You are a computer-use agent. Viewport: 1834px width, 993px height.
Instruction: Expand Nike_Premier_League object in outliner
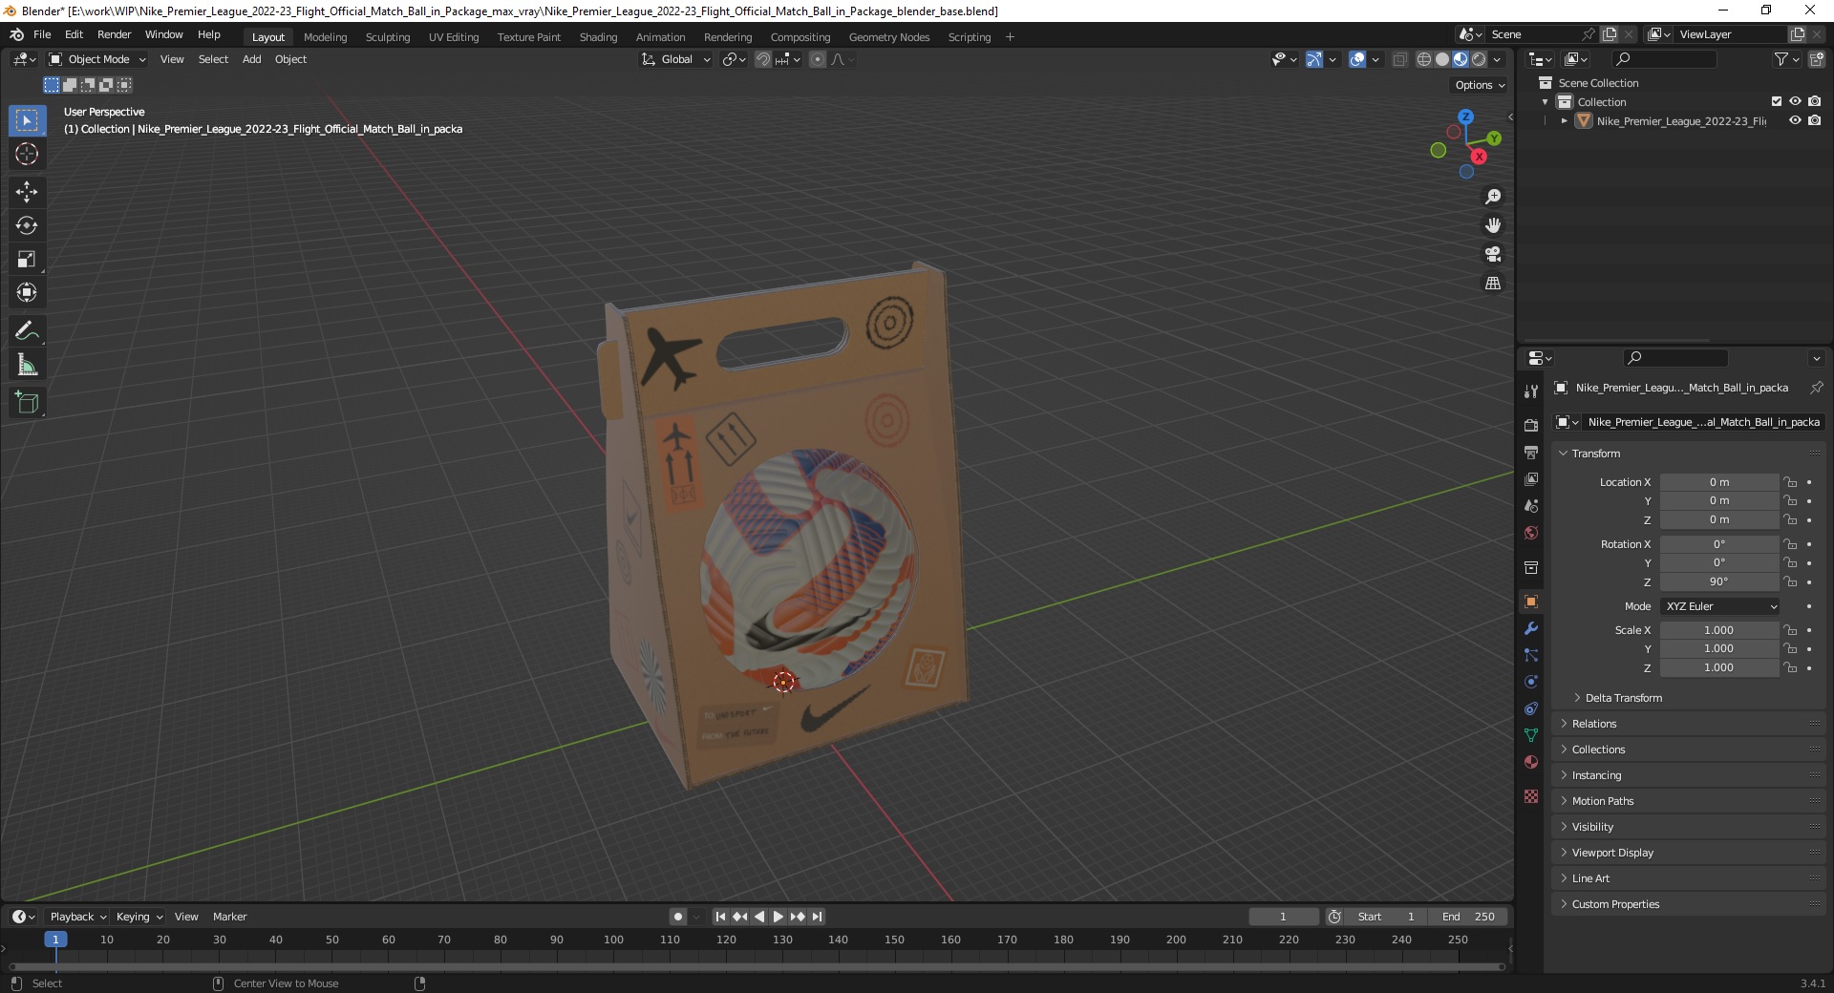tap(1564, 121)
